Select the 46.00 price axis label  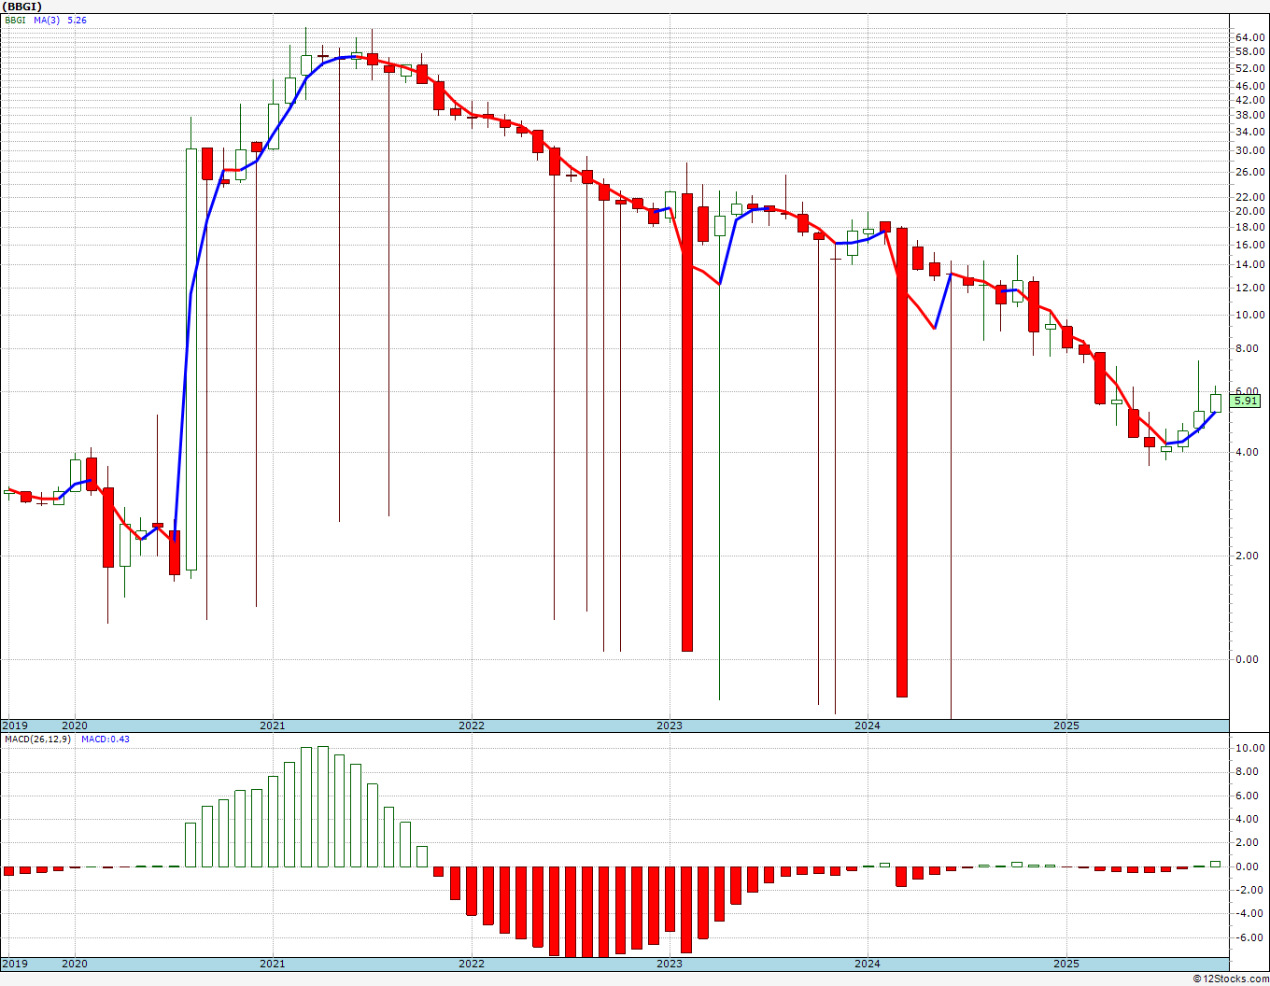pyautogui.click(x=1249, y=86)
